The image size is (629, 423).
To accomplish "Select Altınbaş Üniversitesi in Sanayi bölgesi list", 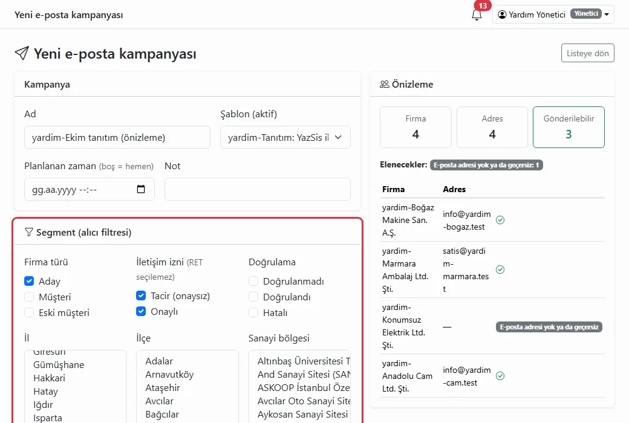I will (x=303, y=361).
